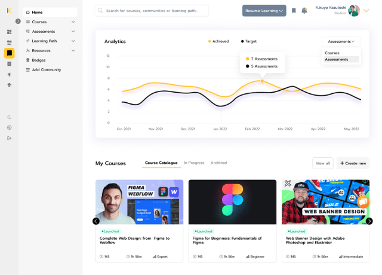The image size is (382, 275).
Task: Open Web Banner Design course thumbnail
Action: click(325, 202)
